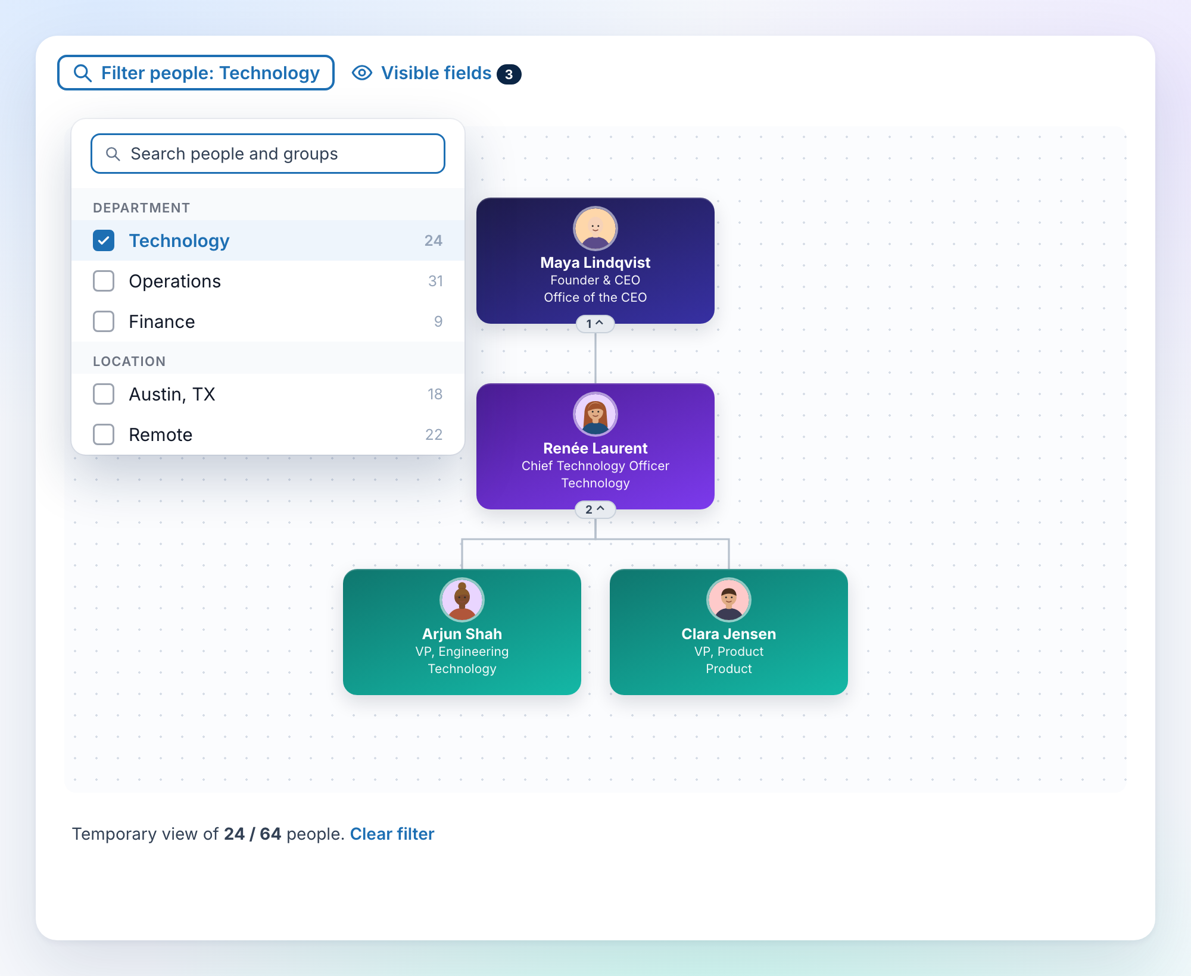Click the Visible fields count badge 3
Screen dimensions: 1191x976
pos(509,74)
